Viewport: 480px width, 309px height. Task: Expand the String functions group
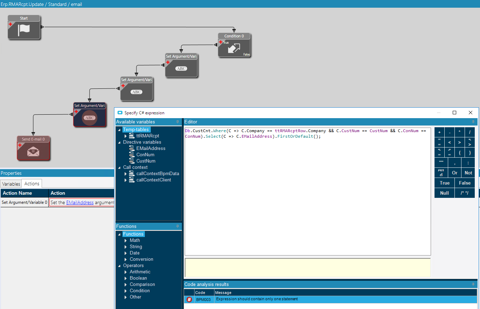click(126, 247)
